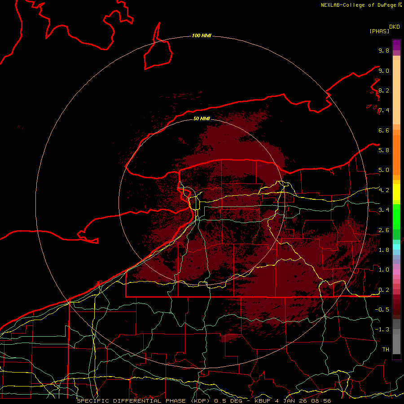The height and width of the screenshot is (404, 404).
Task: Click the 9.8 scale value
Action: click(x=384, y=50)
